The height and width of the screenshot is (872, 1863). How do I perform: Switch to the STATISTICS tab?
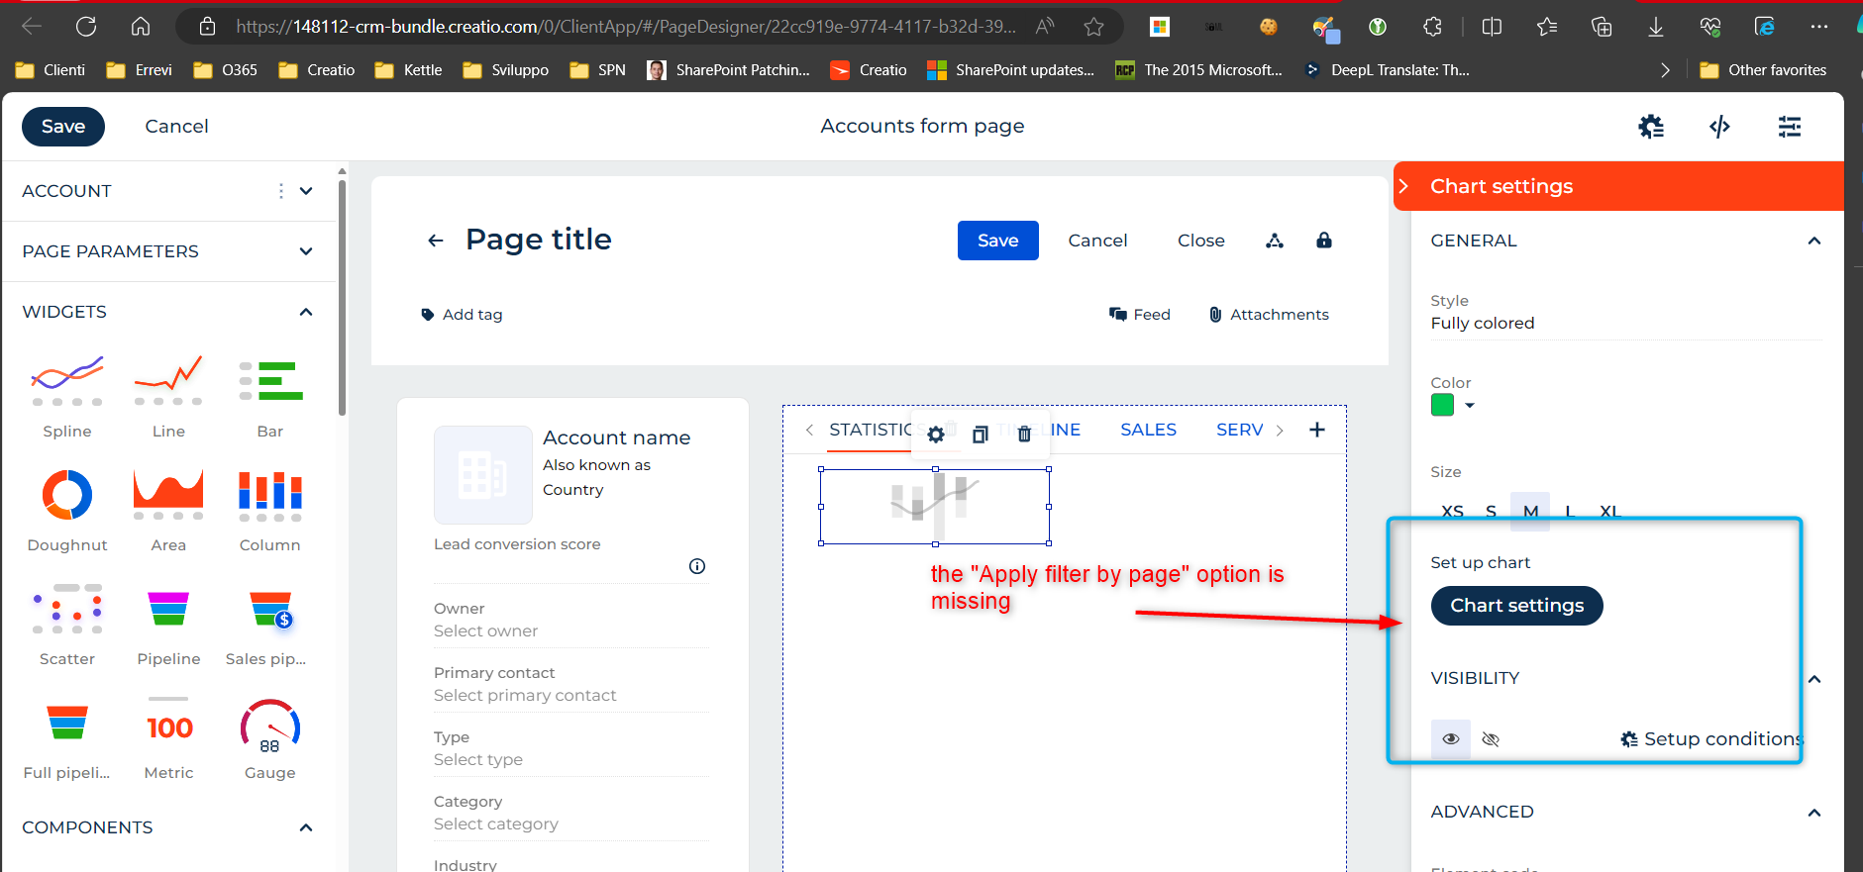pyautogui.click(x=872, y=430)
